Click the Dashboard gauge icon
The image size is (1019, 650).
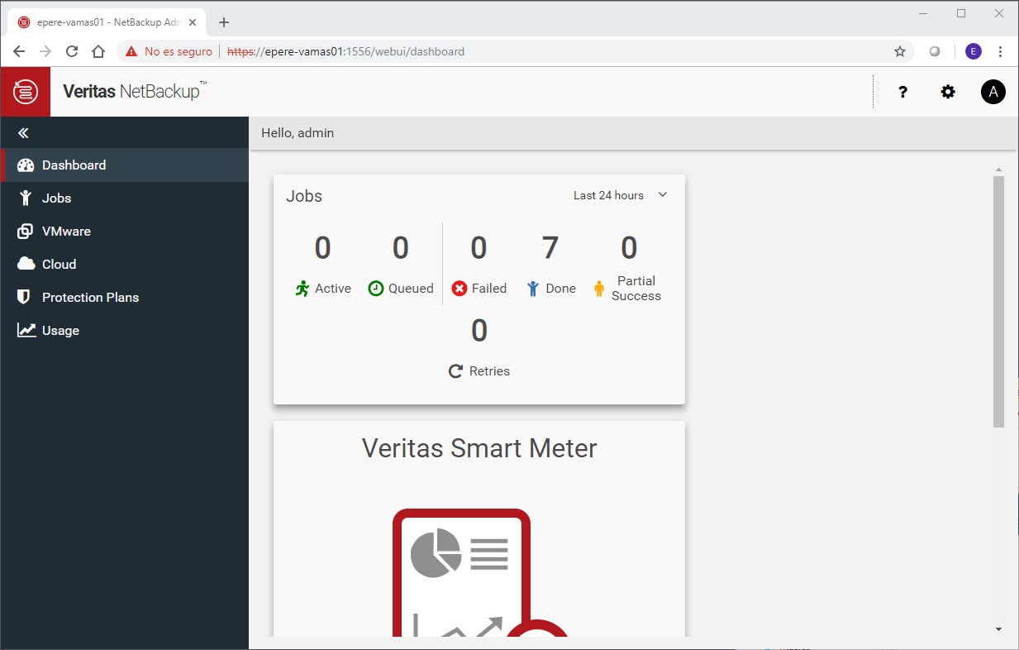pos(26,165)
